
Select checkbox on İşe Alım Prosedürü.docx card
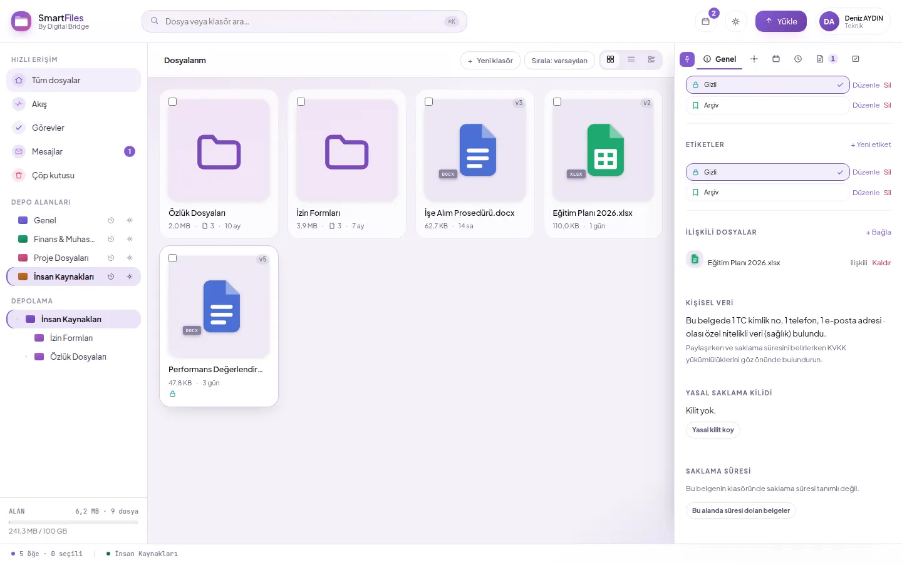[x=429, y=102]
